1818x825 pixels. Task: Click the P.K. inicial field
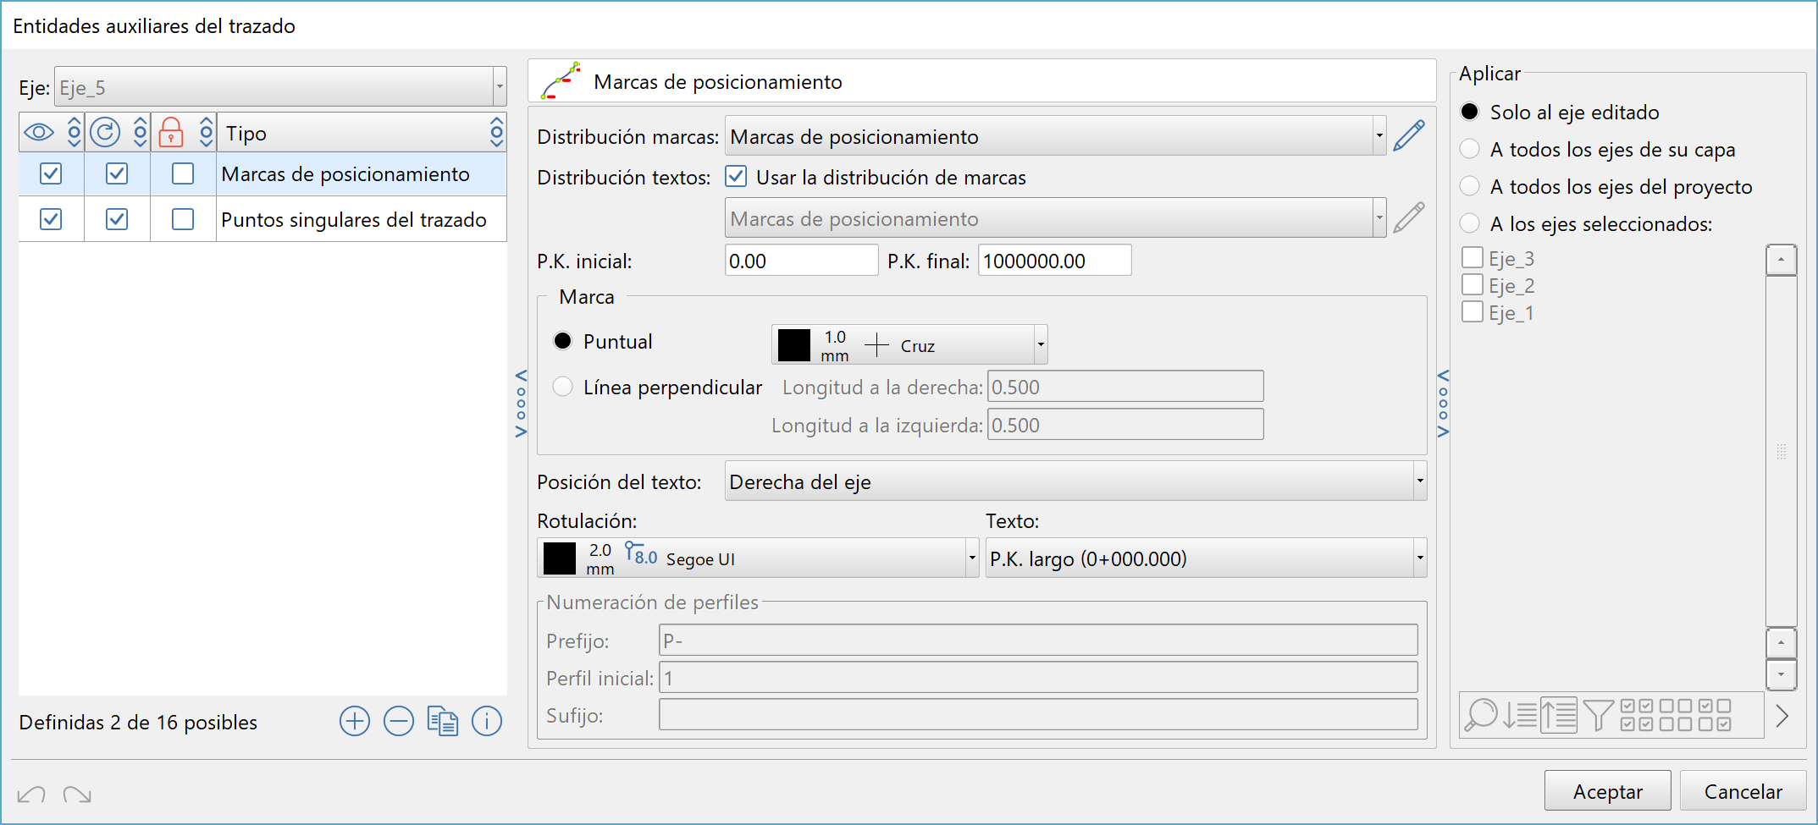(x=801, y=261)
